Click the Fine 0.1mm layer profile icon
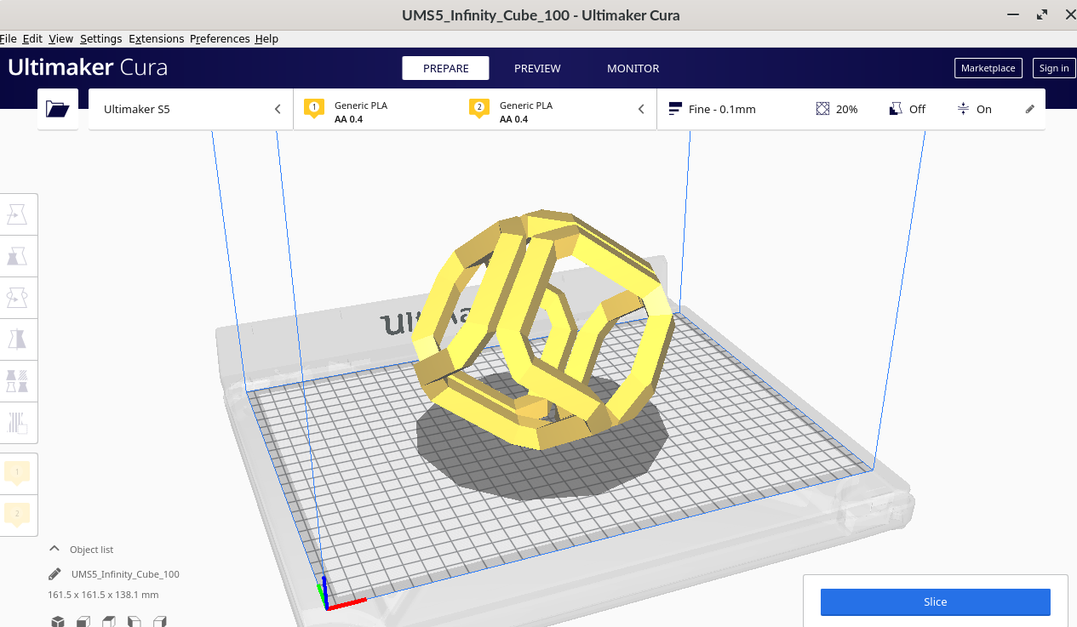 [x=675, y=109]
